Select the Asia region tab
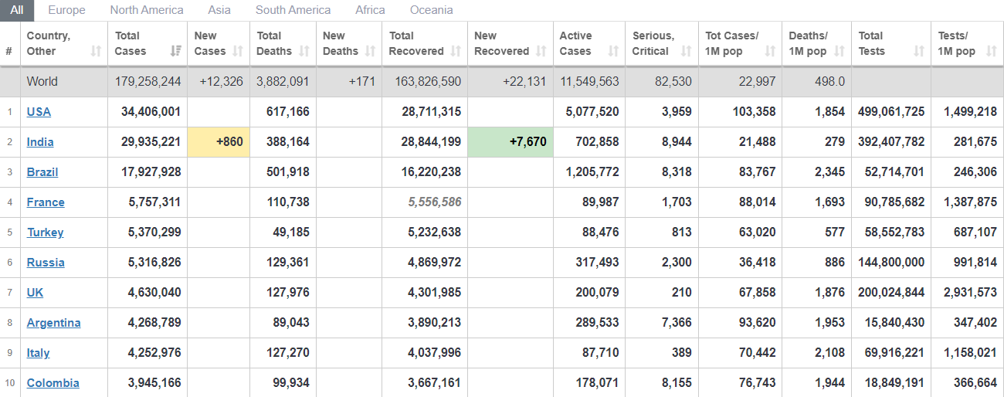This screenshot has width=1004, height=397. 219,10
